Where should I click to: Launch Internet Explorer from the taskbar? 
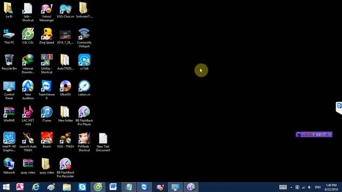[36, 187]
